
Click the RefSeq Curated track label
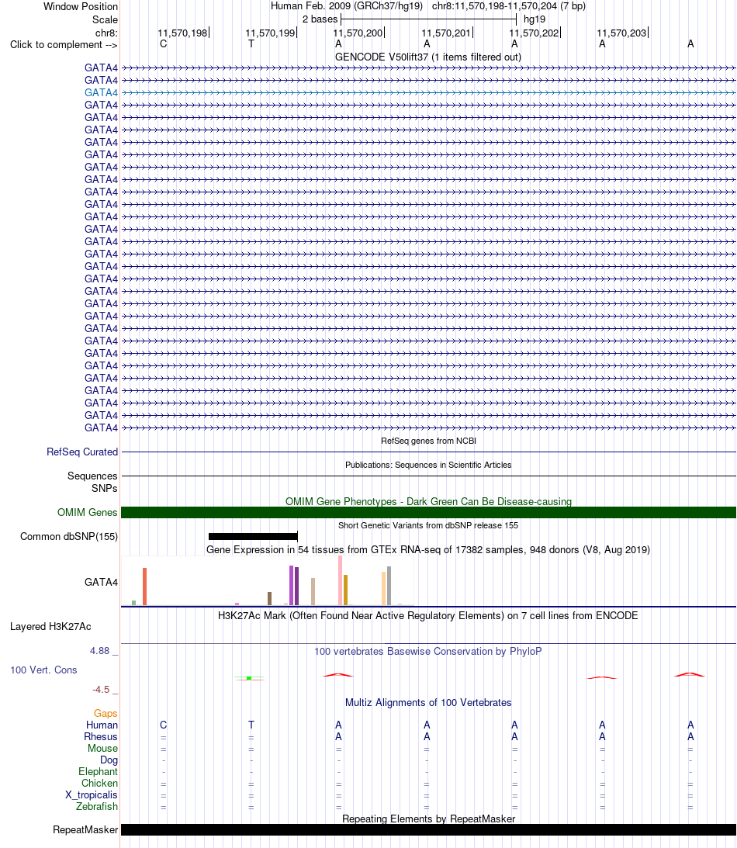[x=82, y=452]
